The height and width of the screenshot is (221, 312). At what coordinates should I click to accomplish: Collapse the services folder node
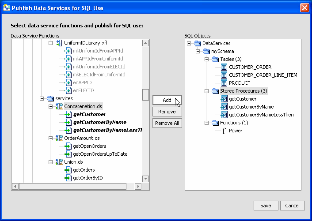click(42, 98)
